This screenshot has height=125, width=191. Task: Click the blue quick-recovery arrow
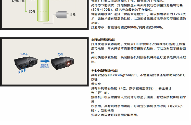[x=45, y=61]
